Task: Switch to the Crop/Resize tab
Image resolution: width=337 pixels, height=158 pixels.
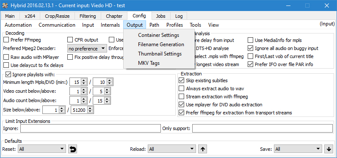Action: (57, 16)
